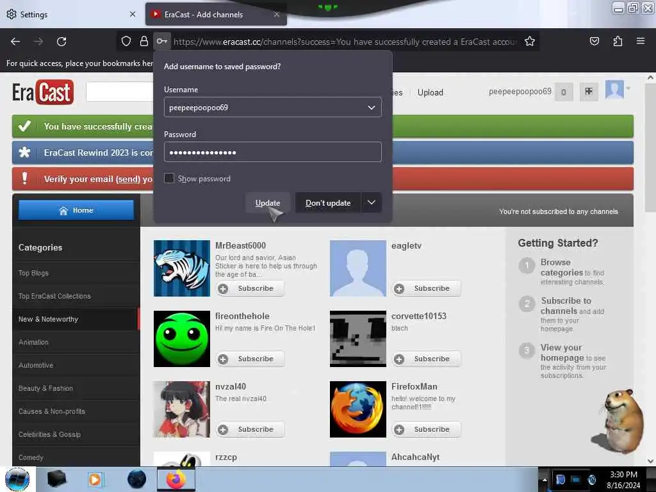The image size is (656, 492).
Task: Click the puzzle piece icon beside notification count
Action: pyautogui.click(x=589, y=92)
